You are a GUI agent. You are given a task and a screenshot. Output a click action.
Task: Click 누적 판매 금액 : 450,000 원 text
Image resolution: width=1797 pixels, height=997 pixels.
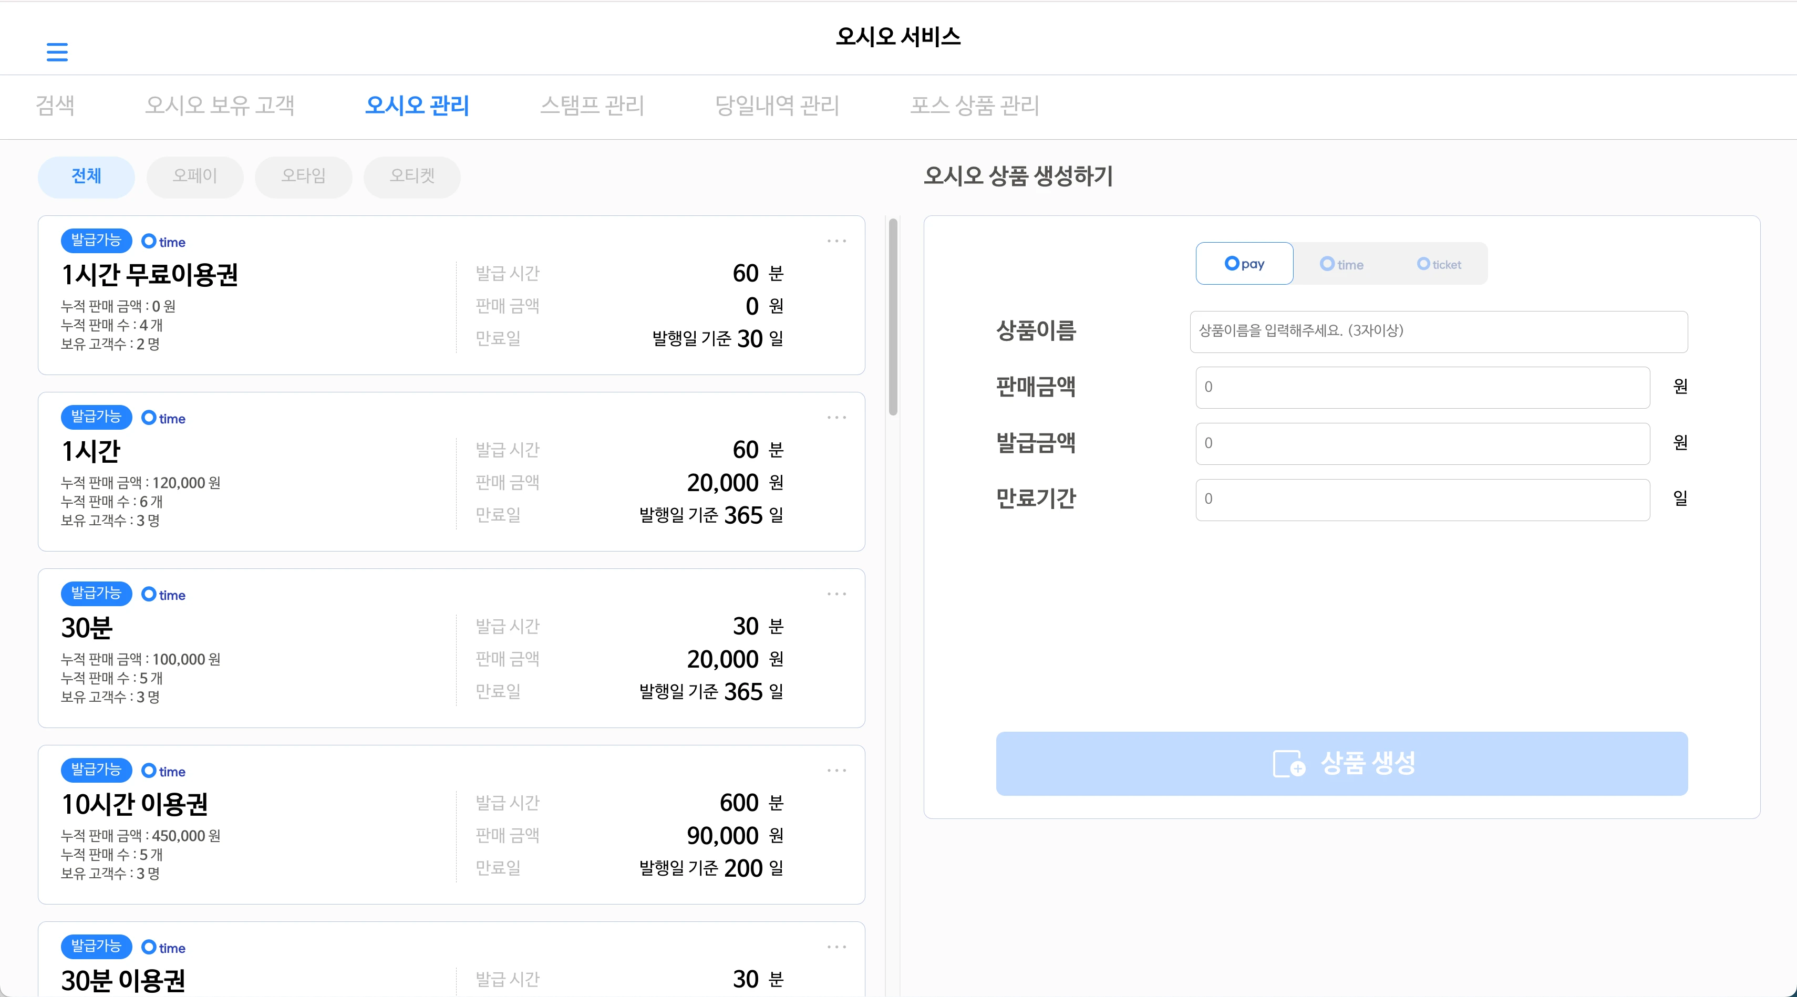pos(141,835)
